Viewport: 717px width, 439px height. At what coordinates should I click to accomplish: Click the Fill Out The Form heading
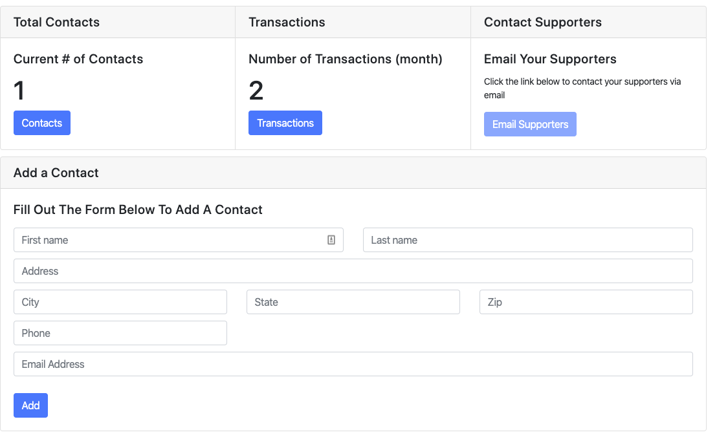[138, 209]
